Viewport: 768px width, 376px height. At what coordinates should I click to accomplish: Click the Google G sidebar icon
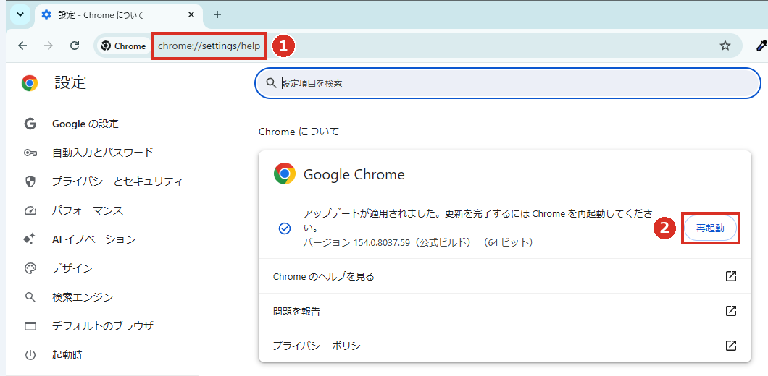[30, 124]
